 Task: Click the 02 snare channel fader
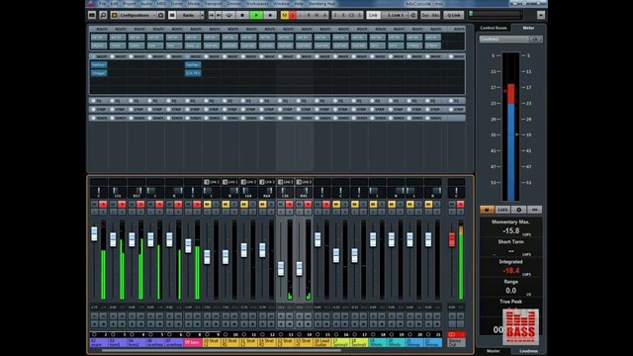coord(94,233)
